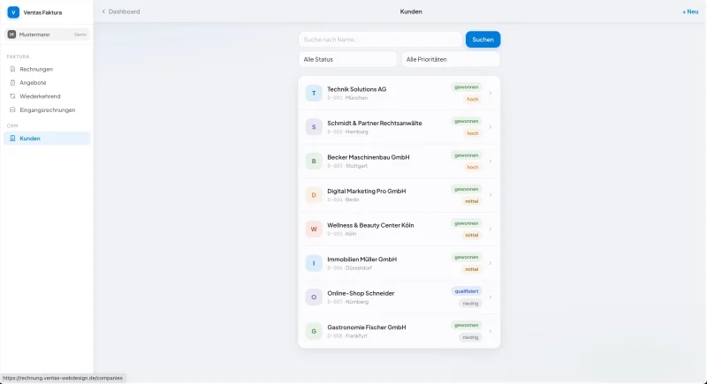Select Kunden in the sidebar

pos(47,139)
